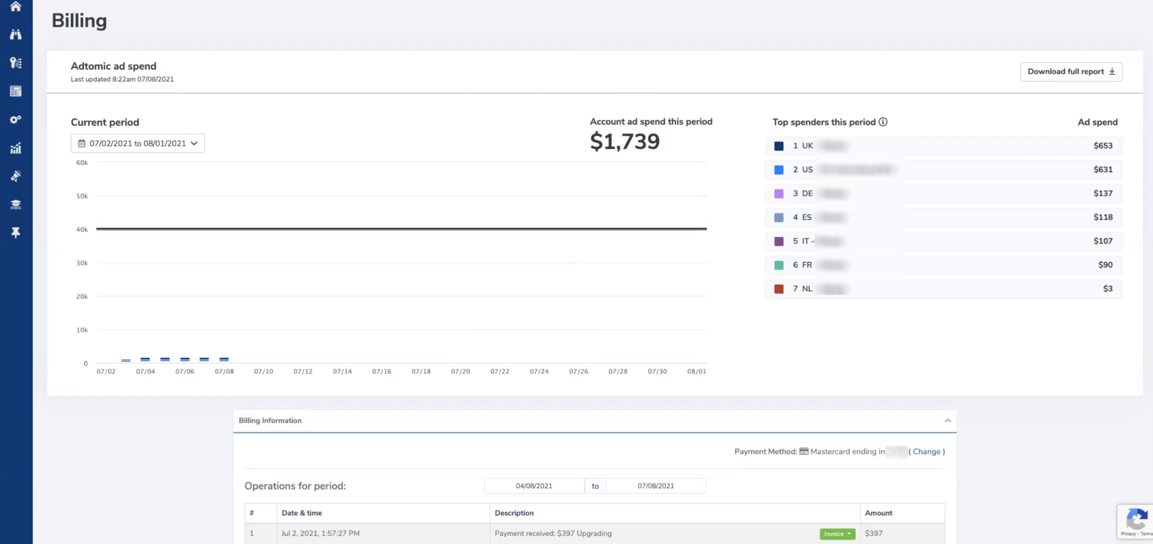Open the current period date range dropdown
The image size is (1153, 544).
click(x=137, y=144)
